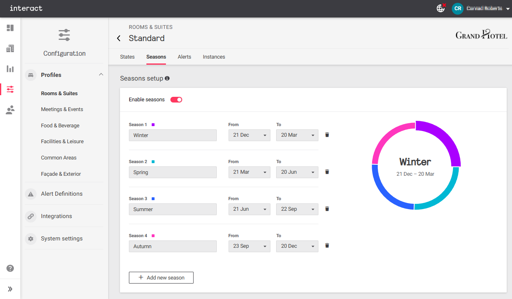The image size is (512, 299).
Task: Delete the Autumn season with trash icon
Action: coord(327,246)
